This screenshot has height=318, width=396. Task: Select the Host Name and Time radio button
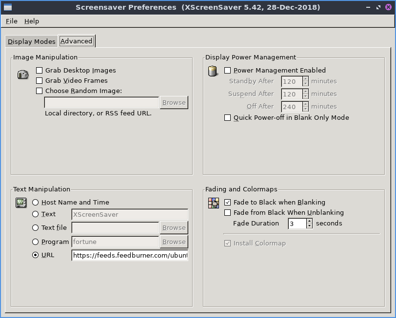(36, 203)
